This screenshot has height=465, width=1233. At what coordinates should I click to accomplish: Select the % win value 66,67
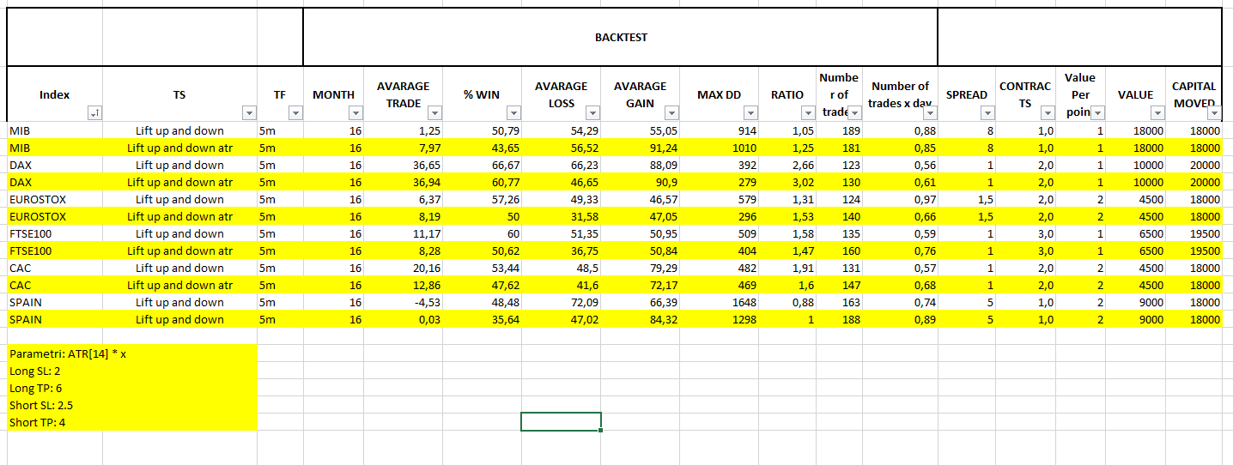482,165
